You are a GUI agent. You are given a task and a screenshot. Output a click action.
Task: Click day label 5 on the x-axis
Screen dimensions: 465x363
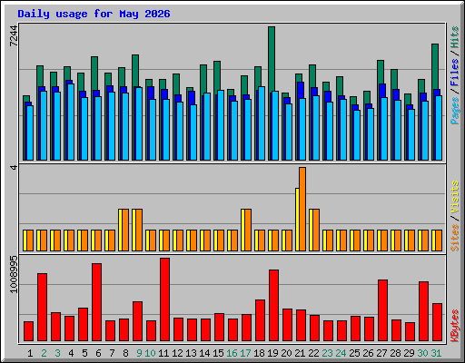pyautogui.click(x=84, y=353)
